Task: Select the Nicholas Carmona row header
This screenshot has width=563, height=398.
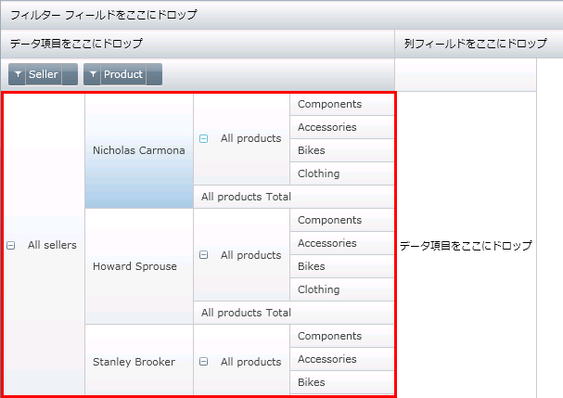Action: (x=138, y=150)
